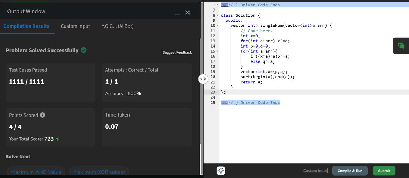The height and width of the screenshot is (178, 409).
Task: Click the folded code badge on line 25
Action: pos(224,103)
